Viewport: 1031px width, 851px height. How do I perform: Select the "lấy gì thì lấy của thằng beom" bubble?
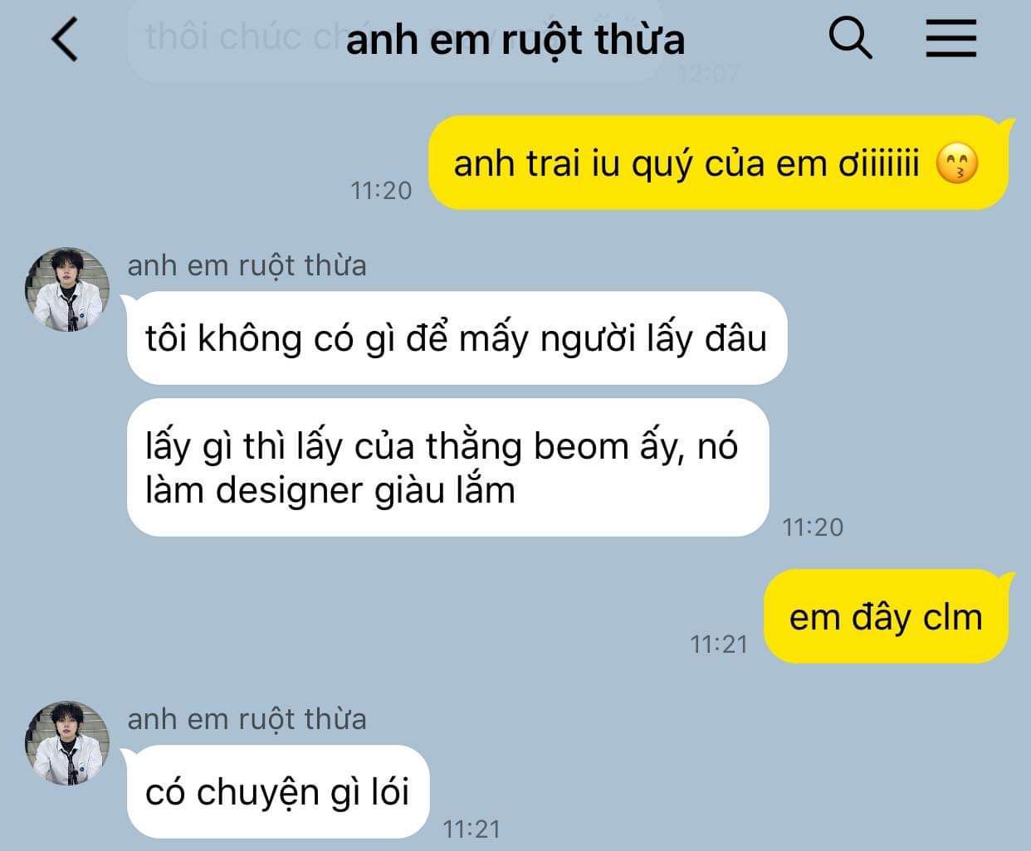click(447, 468)
